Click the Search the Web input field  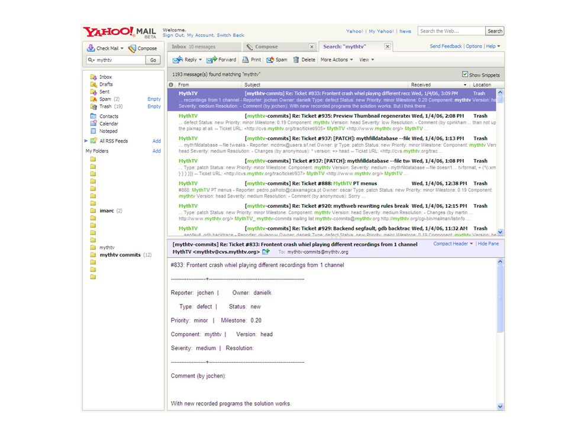tap(451, 31)
